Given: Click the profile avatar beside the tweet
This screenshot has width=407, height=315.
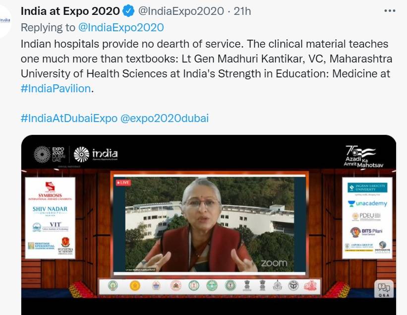Looking at the screenshot, I should pos(4,21).
